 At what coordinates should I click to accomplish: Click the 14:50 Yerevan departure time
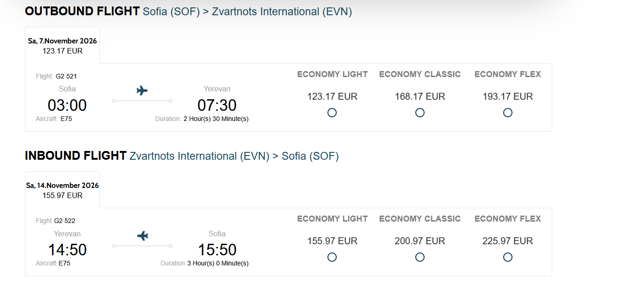click(x=67, y=250)
